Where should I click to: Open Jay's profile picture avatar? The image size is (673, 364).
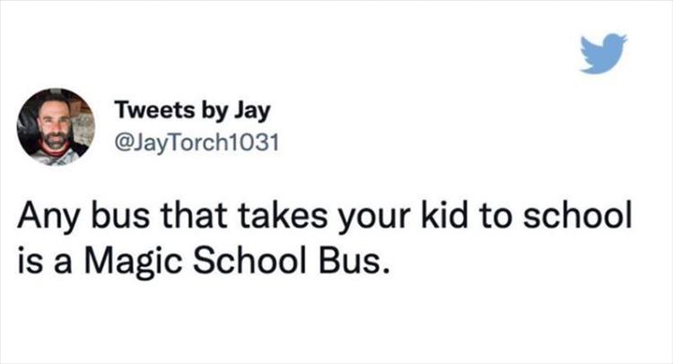click(x=57, y=126)
